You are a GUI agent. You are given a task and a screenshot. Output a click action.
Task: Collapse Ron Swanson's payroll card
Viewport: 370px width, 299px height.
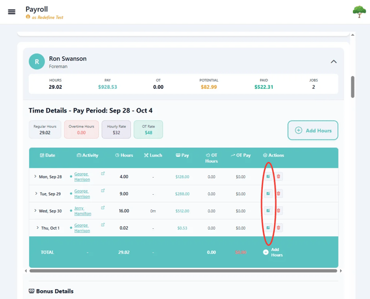tap(334, 62)
